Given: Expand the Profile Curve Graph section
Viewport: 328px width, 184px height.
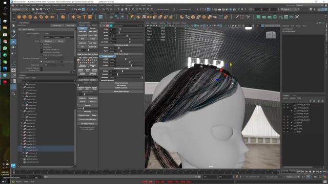Looking at the screenshot, I should pyautogui.click(x=121, y=68).
